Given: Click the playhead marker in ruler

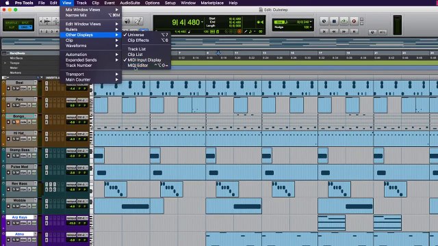Looking at the screenshot, I should coord(218,53).
